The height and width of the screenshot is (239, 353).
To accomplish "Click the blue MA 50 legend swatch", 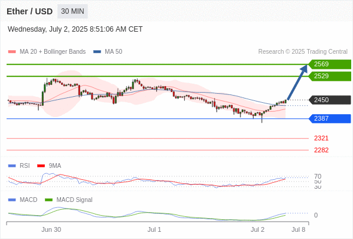I will [97, 52].
